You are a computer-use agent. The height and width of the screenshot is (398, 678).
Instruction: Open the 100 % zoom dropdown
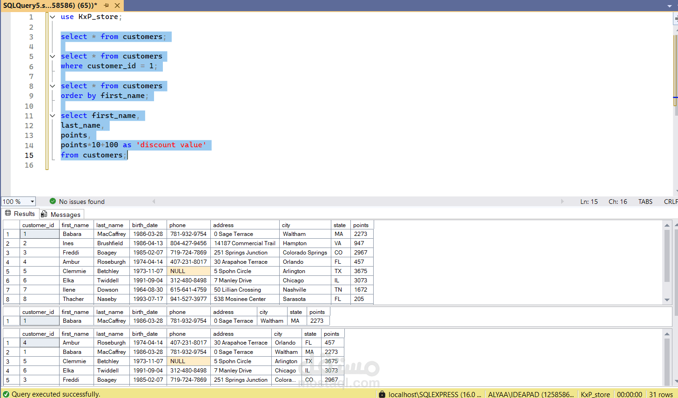click(x=33, y=202)
